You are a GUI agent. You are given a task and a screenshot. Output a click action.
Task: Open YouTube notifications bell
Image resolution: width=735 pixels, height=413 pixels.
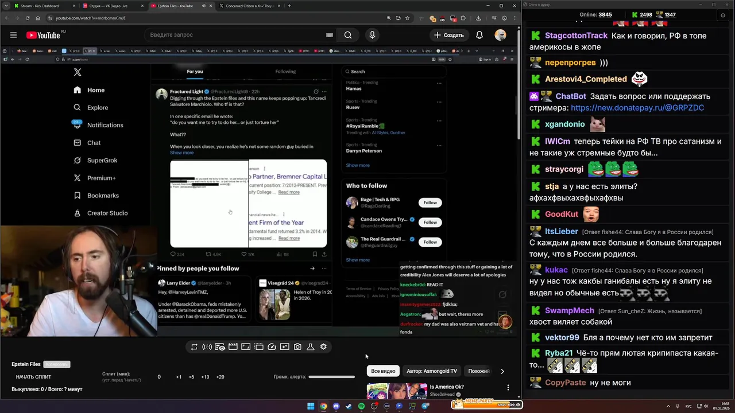point(479,35)
